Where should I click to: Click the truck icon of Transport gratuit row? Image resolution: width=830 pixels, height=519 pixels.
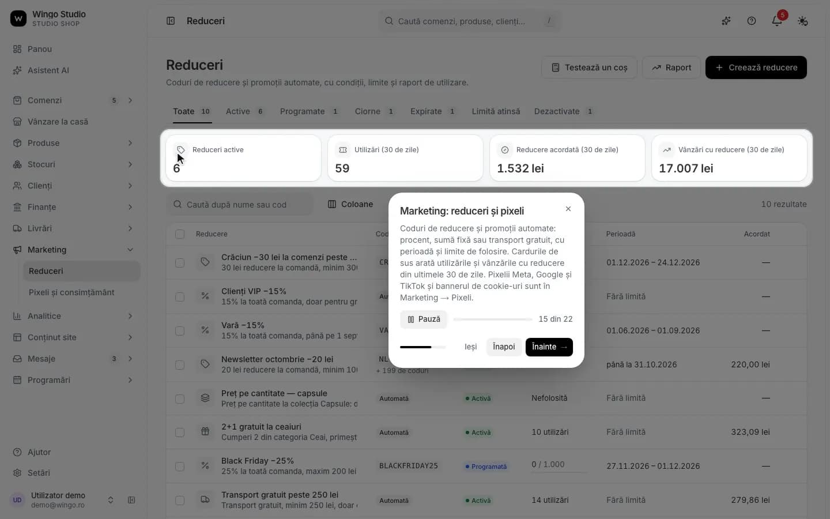205,499
